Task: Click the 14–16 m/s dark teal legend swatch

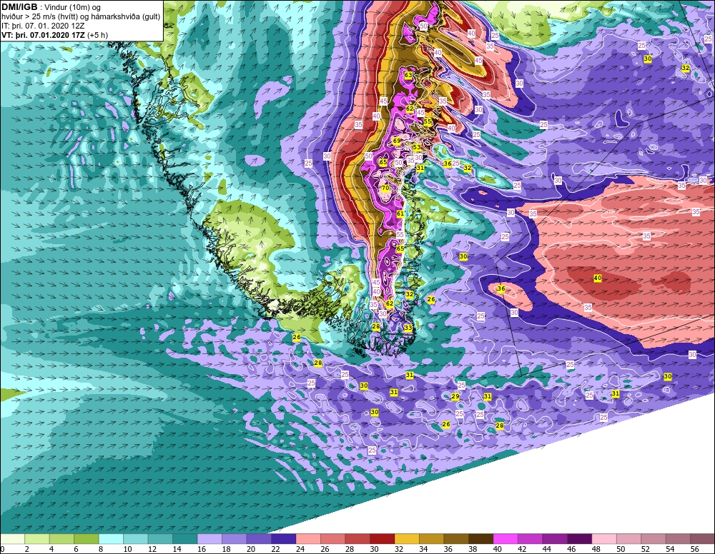Action: point(184,539)
